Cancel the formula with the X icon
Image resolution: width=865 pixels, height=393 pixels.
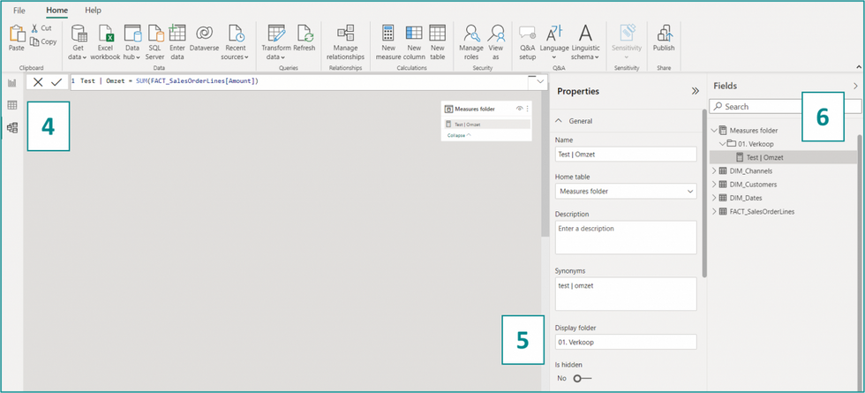point(37,82)
